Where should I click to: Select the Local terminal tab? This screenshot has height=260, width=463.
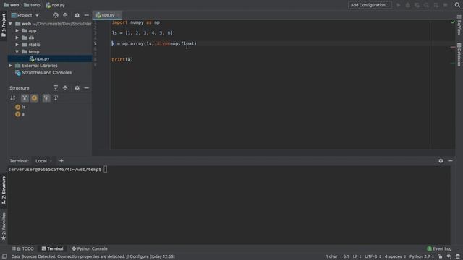click(x=41, y=161)
